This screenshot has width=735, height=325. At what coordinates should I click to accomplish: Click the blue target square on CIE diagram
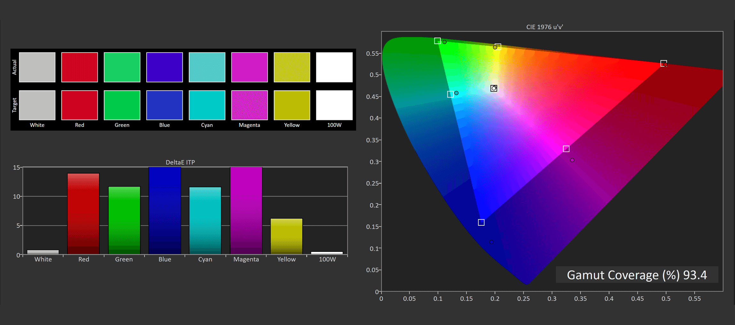[x=481, y=223]
